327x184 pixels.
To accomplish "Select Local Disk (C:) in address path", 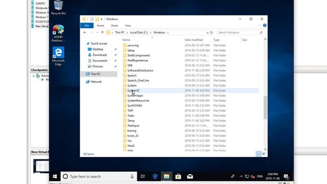I will 139,33.
